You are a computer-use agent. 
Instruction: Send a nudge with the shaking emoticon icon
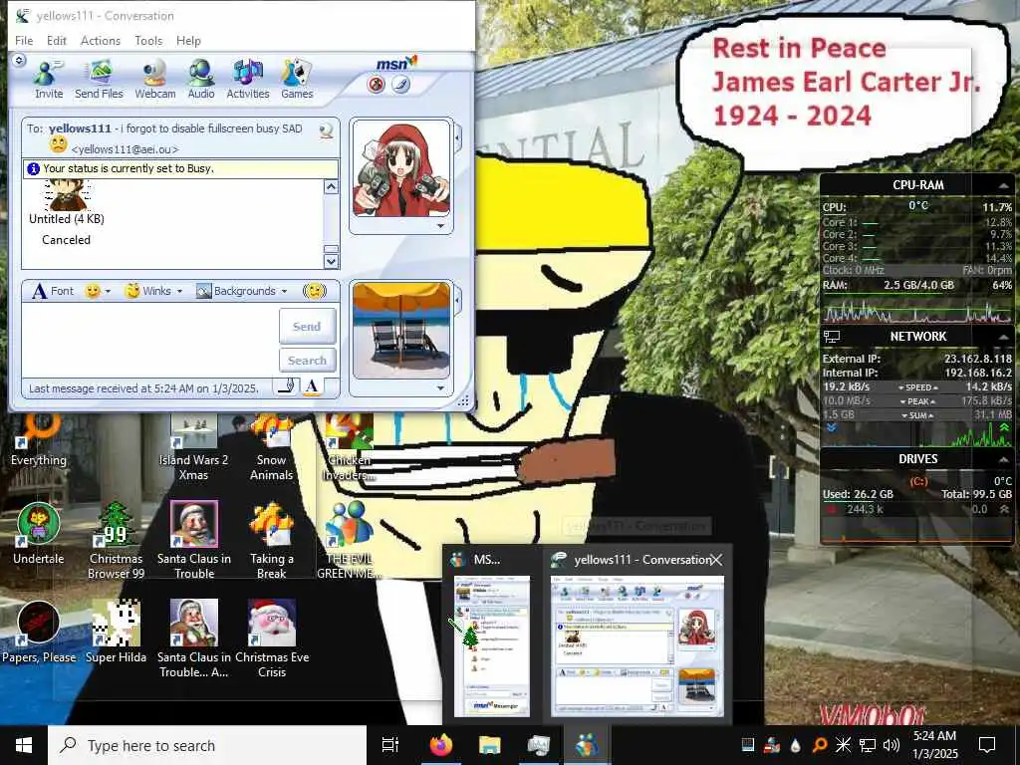tap(315, 291)
